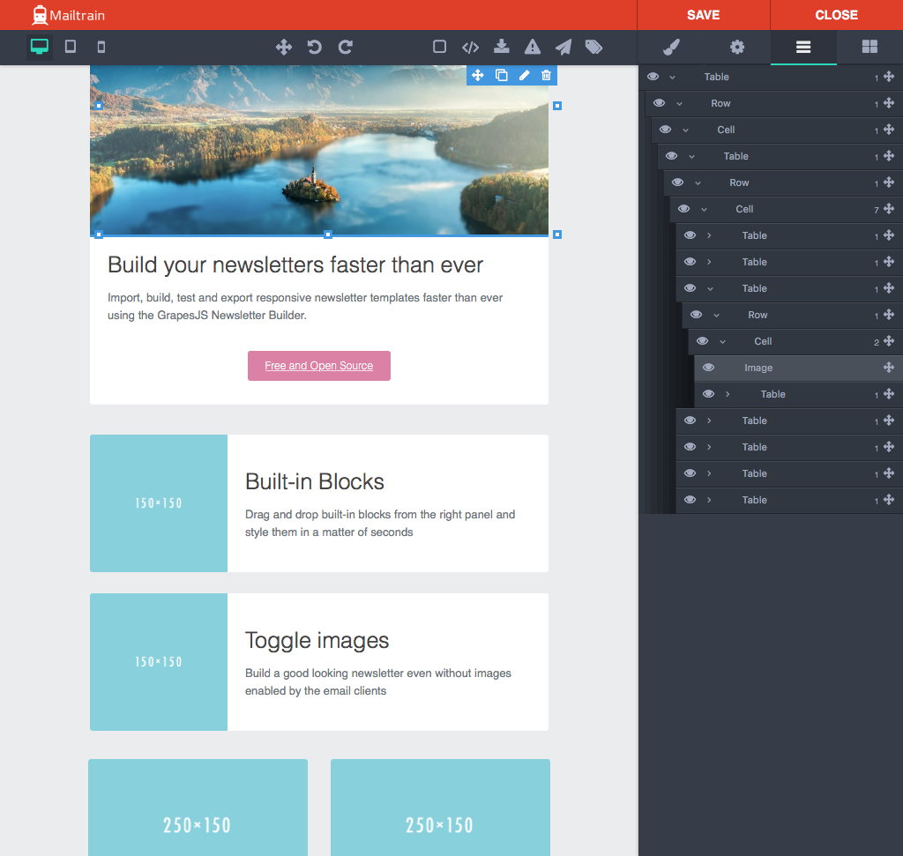Select the tablet preview icon
The width and height of the screenshot is (903, 856).
(x=70, y=47)
